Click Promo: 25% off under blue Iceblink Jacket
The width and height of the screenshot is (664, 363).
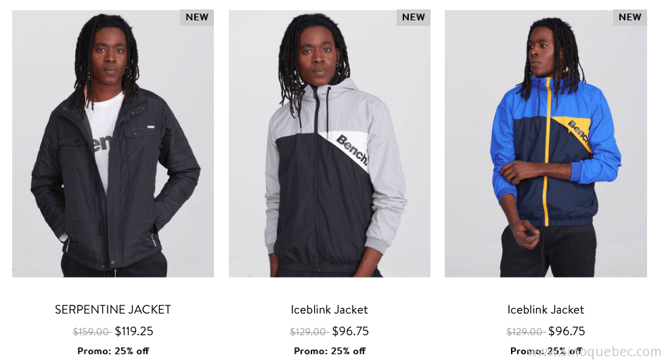pyautogui.click(x=546, y=351)
